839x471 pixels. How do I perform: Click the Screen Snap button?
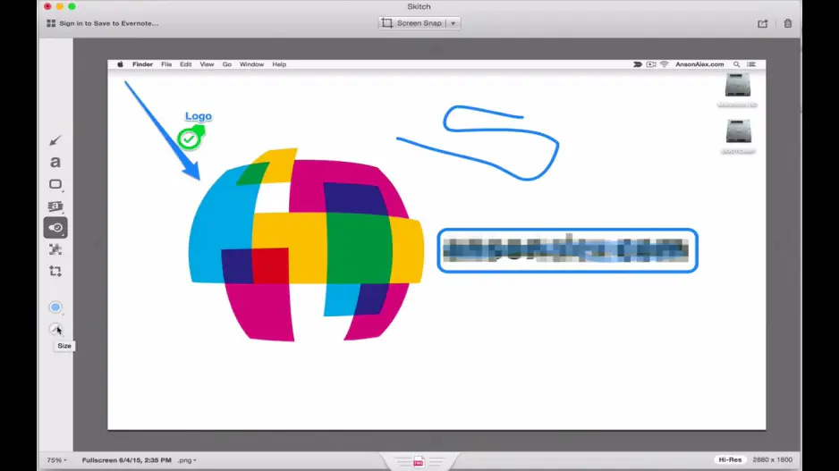412,23
